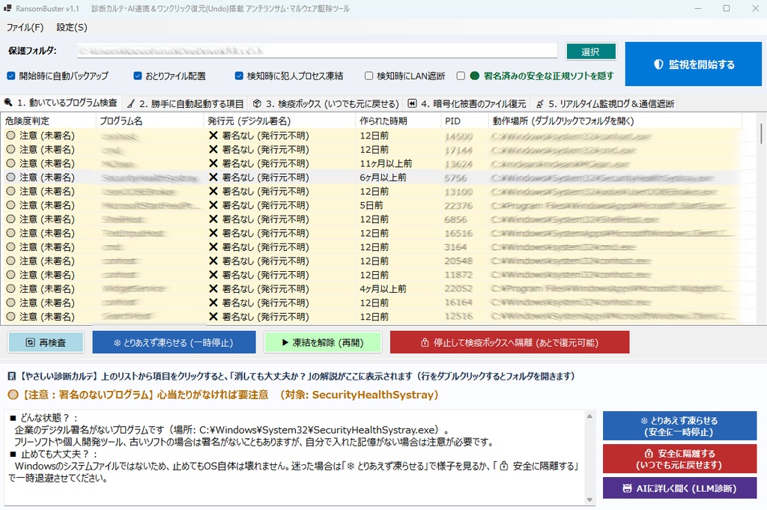The width and height of the screenshot is (767, 510).
Task: Click the caution circle in the 11ヶ月以上前 row
Action: 10,163
